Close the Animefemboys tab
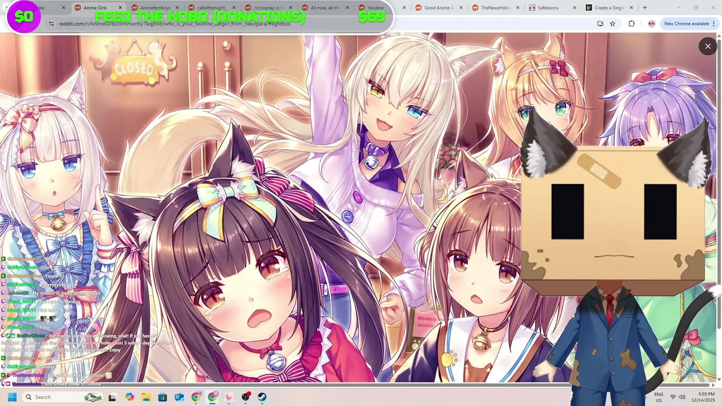 coord(177,8)
